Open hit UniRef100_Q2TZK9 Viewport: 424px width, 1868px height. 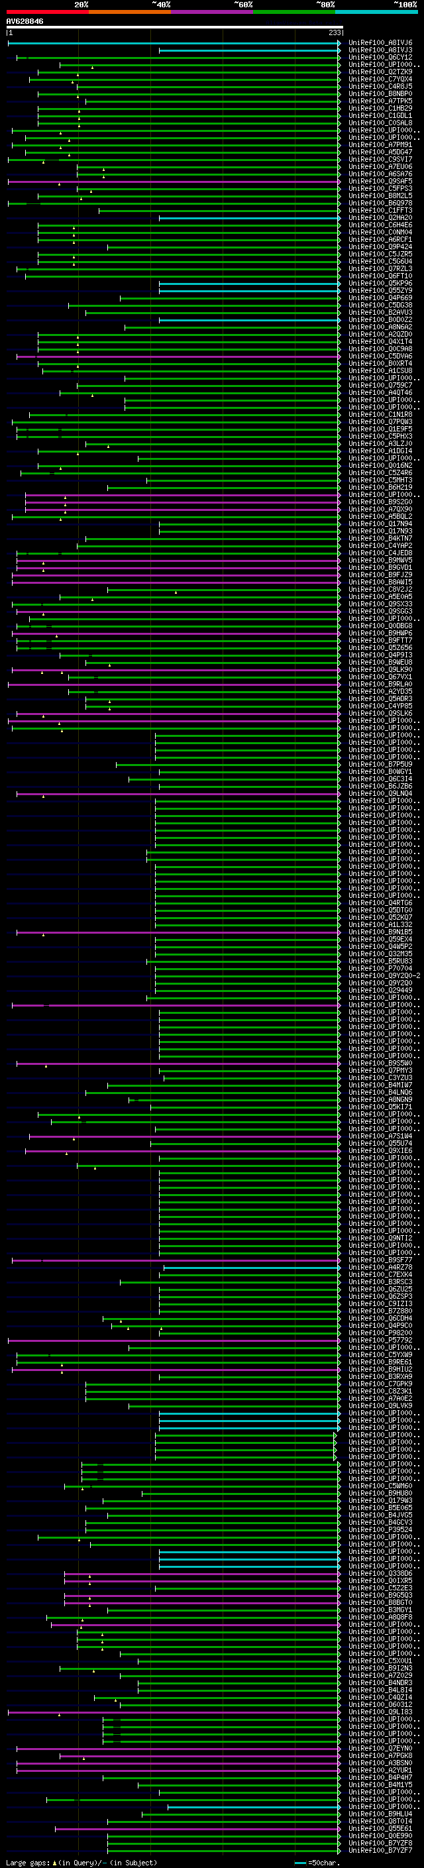380,72
